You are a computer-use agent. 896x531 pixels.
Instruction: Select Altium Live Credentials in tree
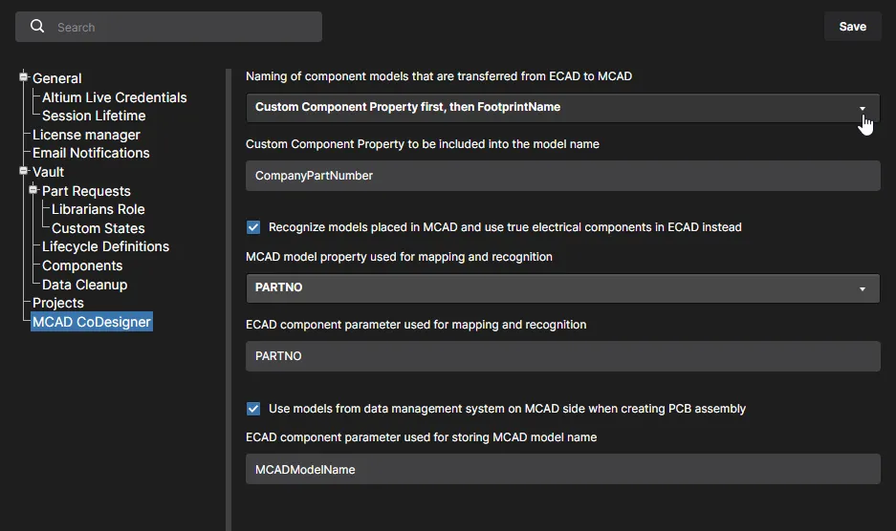coord(115,97)
